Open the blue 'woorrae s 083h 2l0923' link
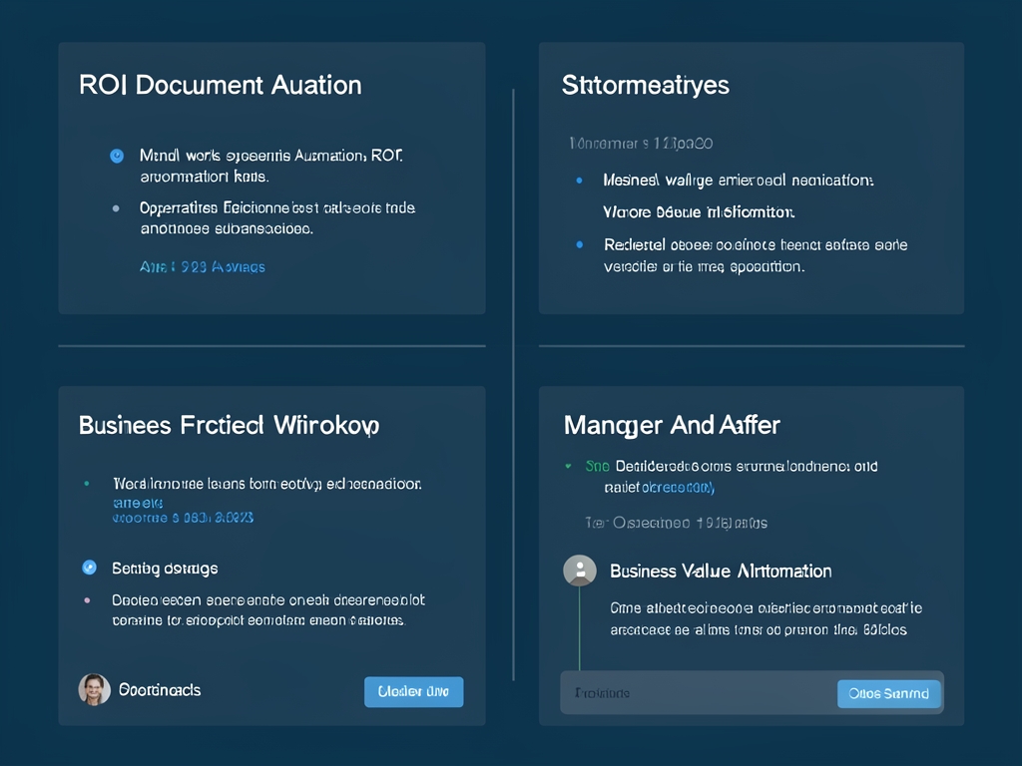 point(184,518)
